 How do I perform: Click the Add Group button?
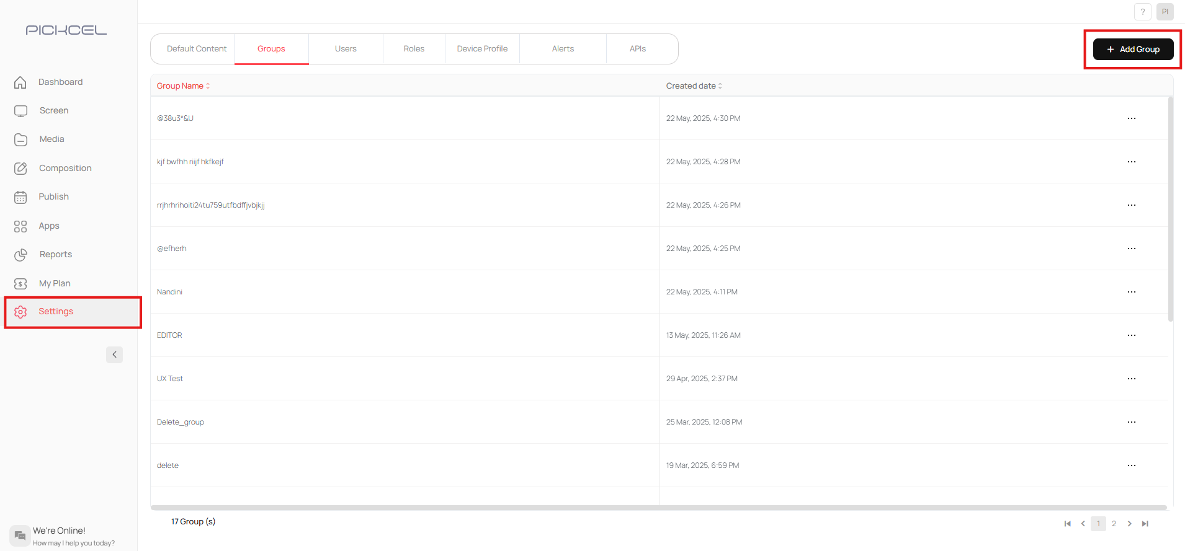tap(1133, 49)
